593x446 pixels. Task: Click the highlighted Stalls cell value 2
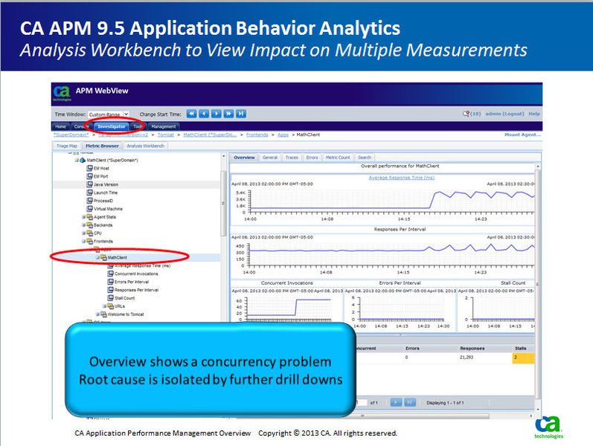pyautogui.click(x=523, y=358)
